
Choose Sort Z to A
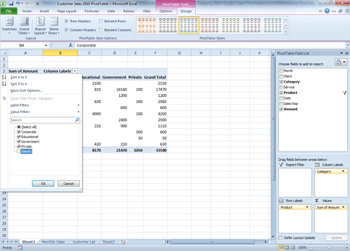19,84
